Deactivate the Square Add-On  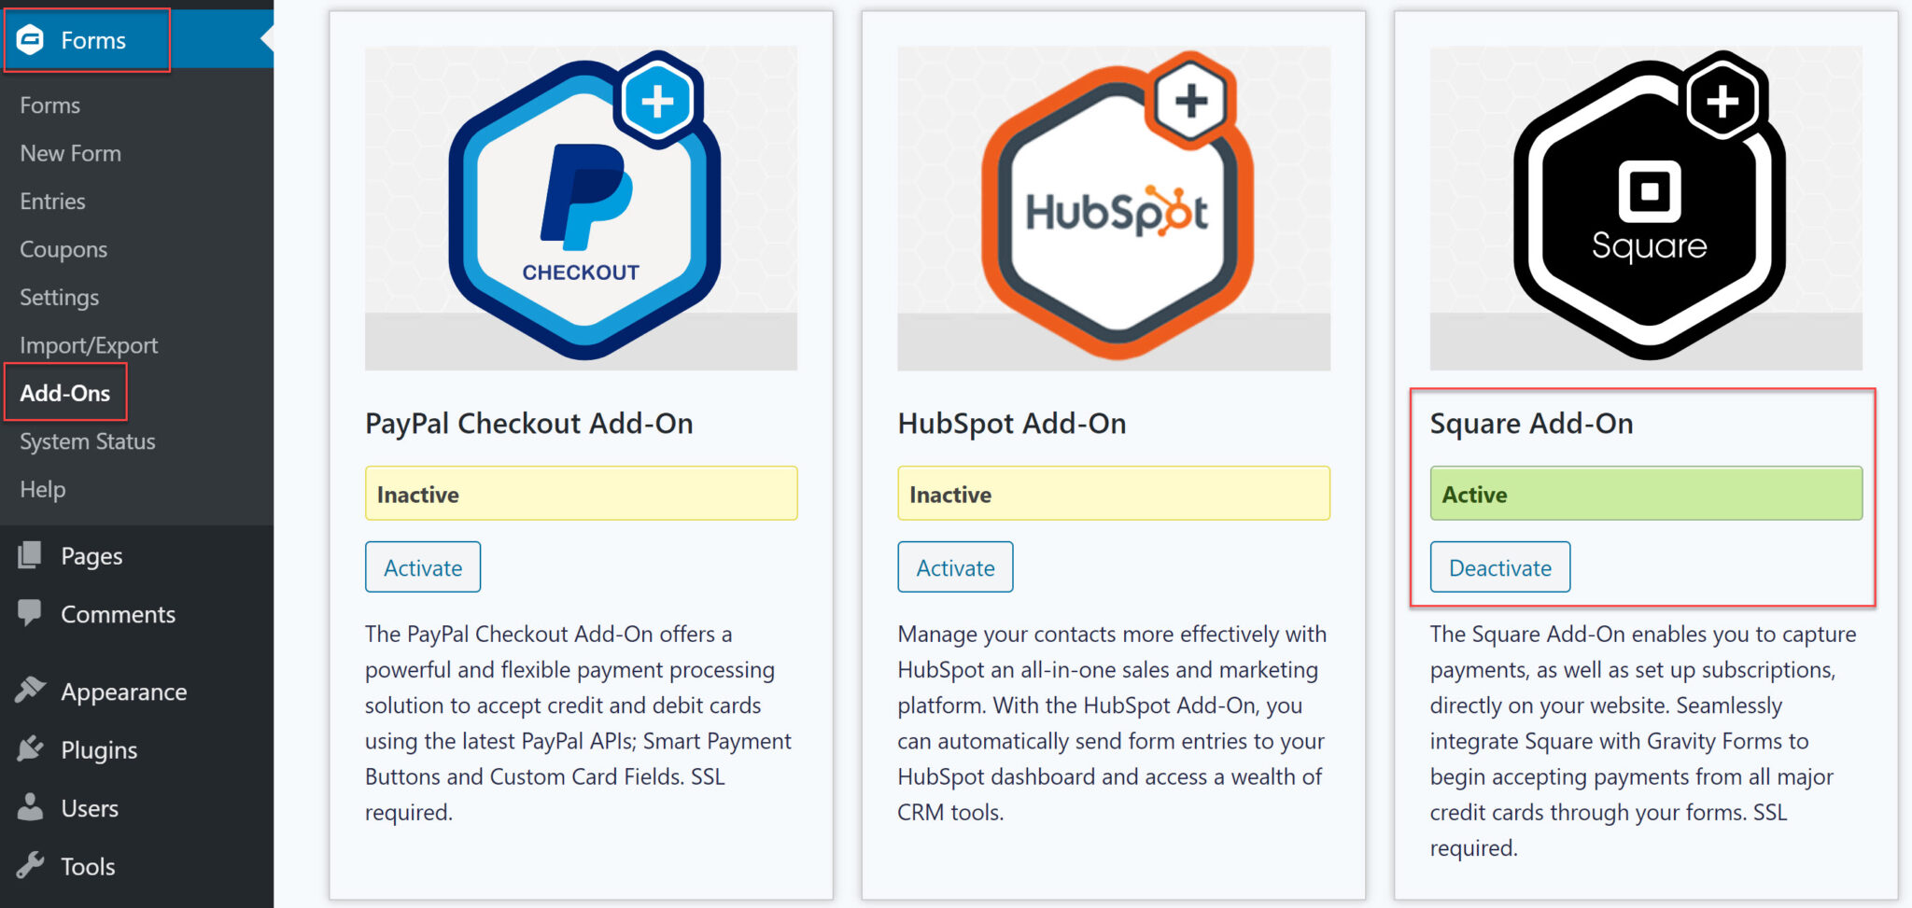click(1500, 567)
